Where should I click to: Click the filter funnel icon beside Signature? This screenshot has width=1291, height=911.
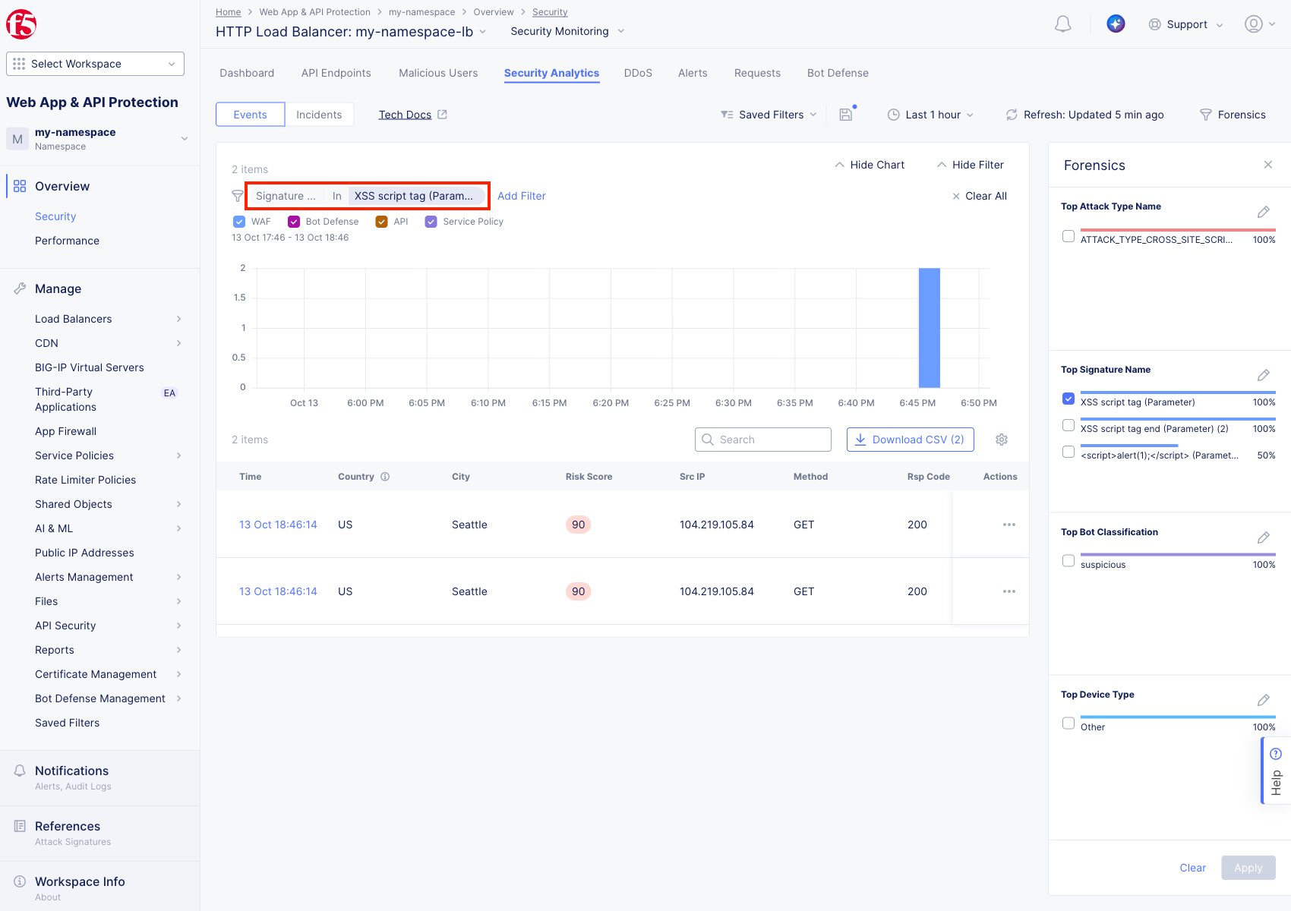pyautogui.click(x=237, y=196)
